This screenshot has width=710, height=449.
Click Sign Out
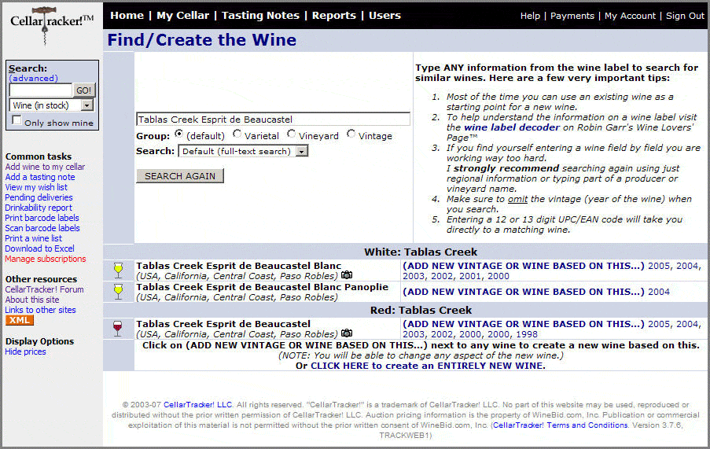pos(685,16)
